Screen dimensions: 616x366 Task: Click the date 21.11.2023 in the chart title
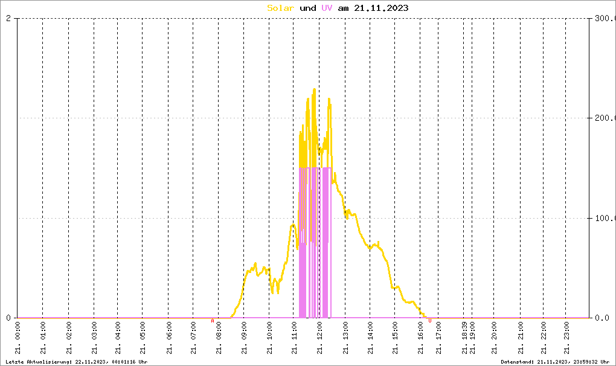(x=381, y=8)
